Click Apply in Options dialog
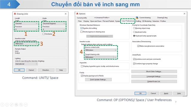Image resolution: width=191 pixels, height=107 pixels. pyautogui.click(x=166, y=93)
